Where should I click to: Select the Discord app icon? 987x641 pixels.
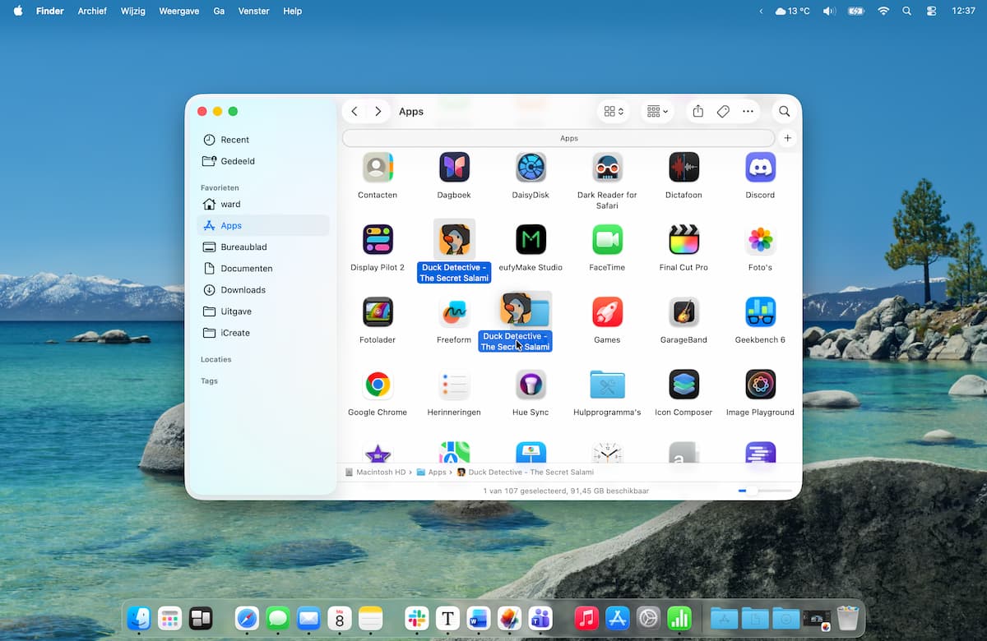point(760,168)
